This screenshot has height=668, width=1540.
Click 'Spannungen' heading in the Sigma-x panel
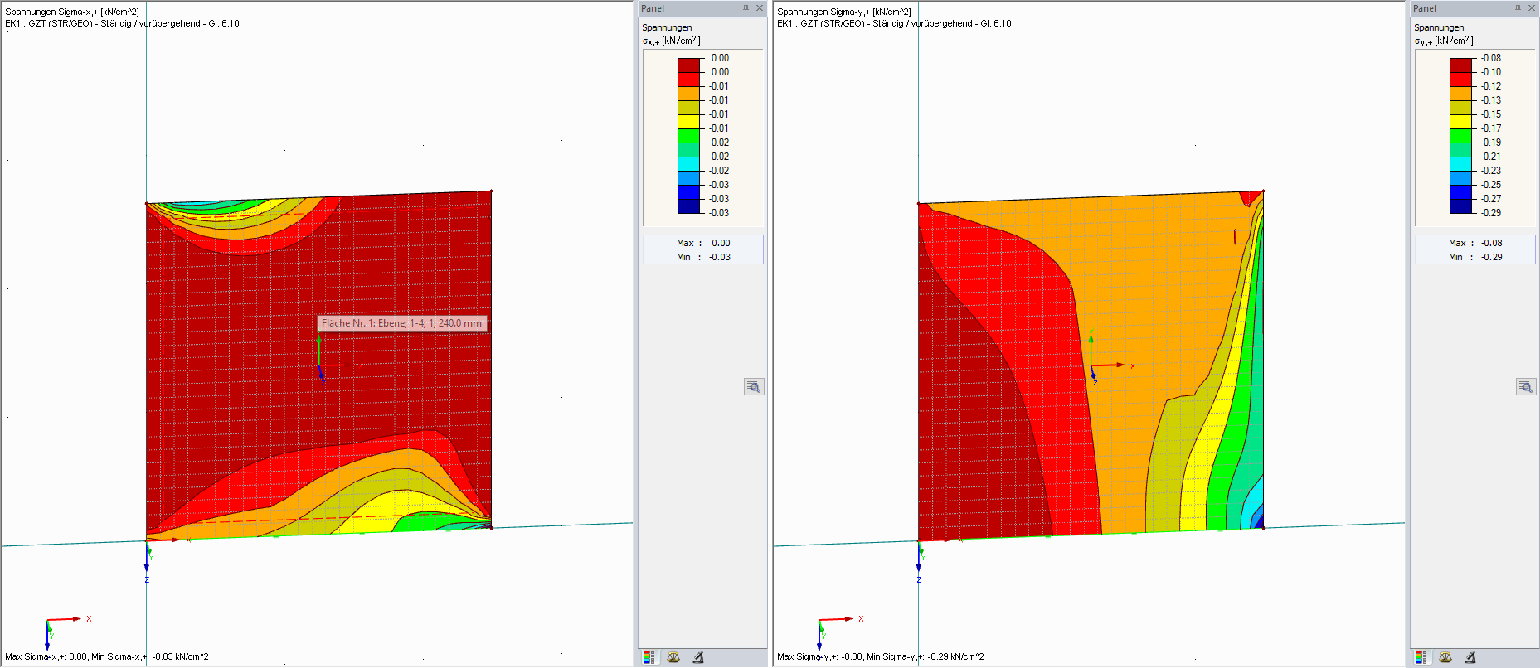click(667, 27)
